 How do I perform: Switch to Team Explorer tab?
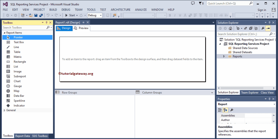(x=250, y=93)
